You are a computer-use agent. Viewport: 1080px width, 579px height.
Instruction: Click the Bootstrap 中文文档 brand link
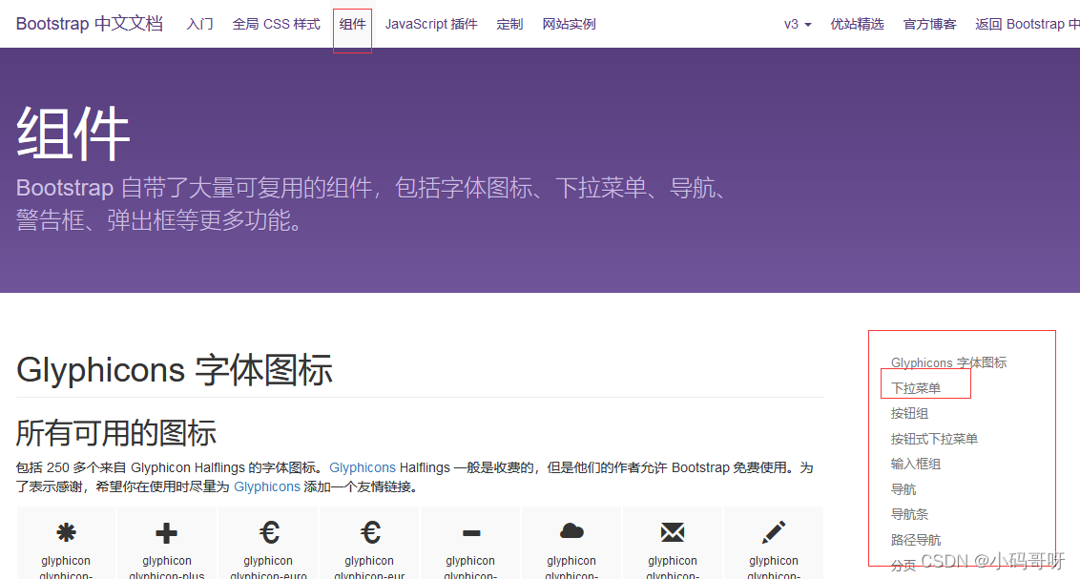click(90, 24)
